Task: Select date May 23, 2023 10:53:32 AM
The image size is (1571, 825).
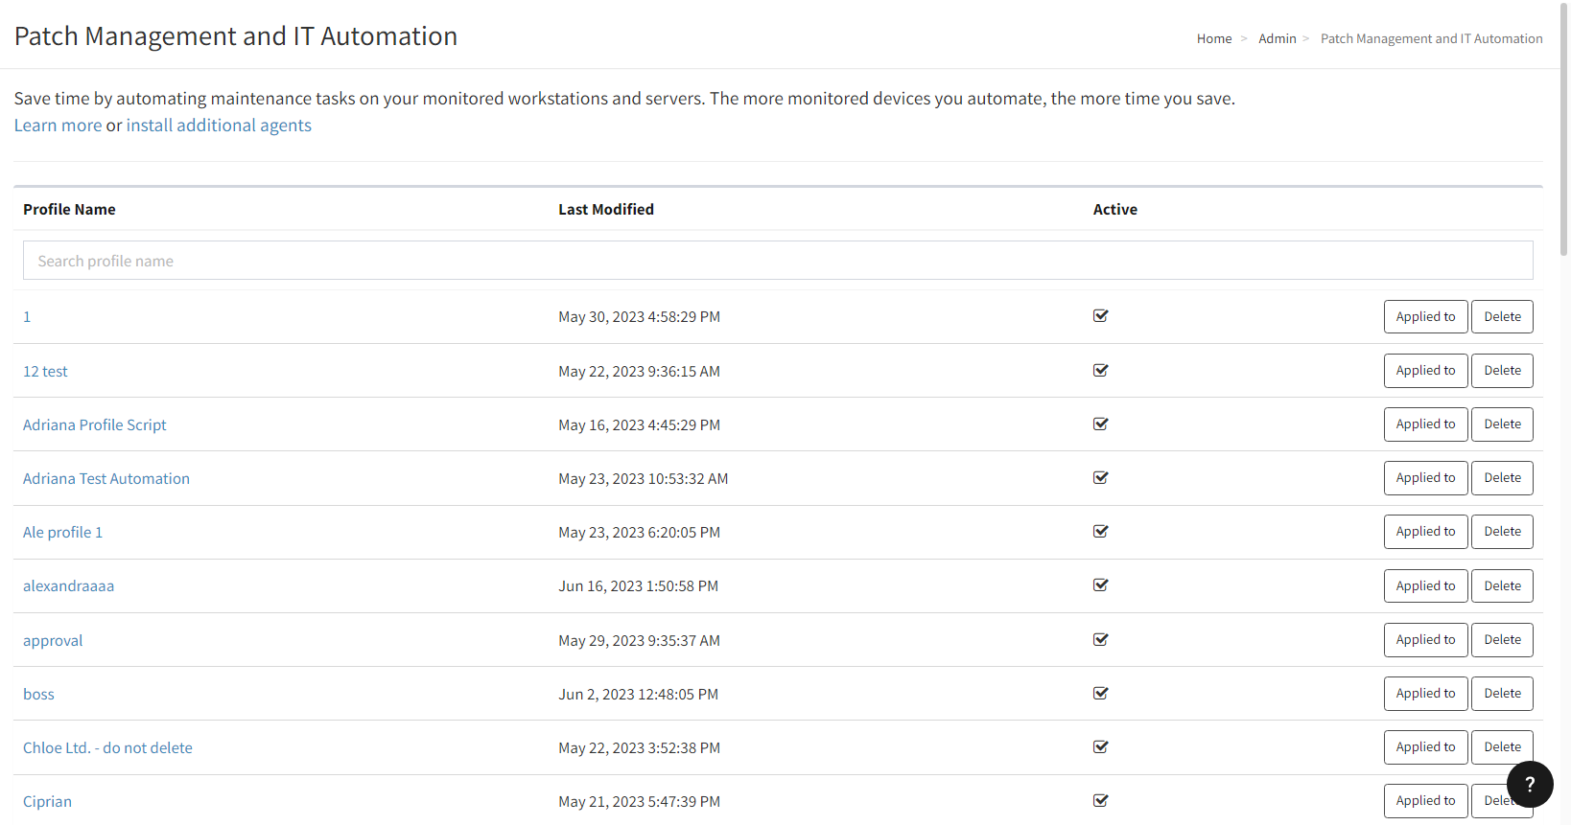Action: coord(643,478)
